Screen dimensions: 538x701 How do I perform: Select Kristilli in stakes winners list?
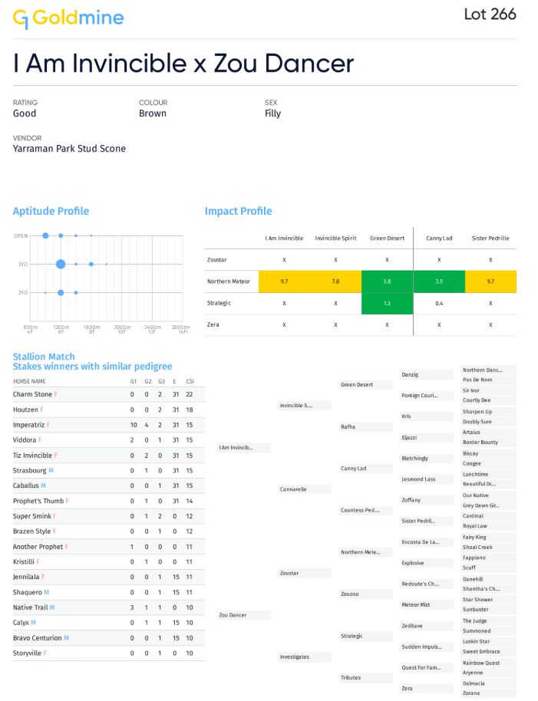24,561
